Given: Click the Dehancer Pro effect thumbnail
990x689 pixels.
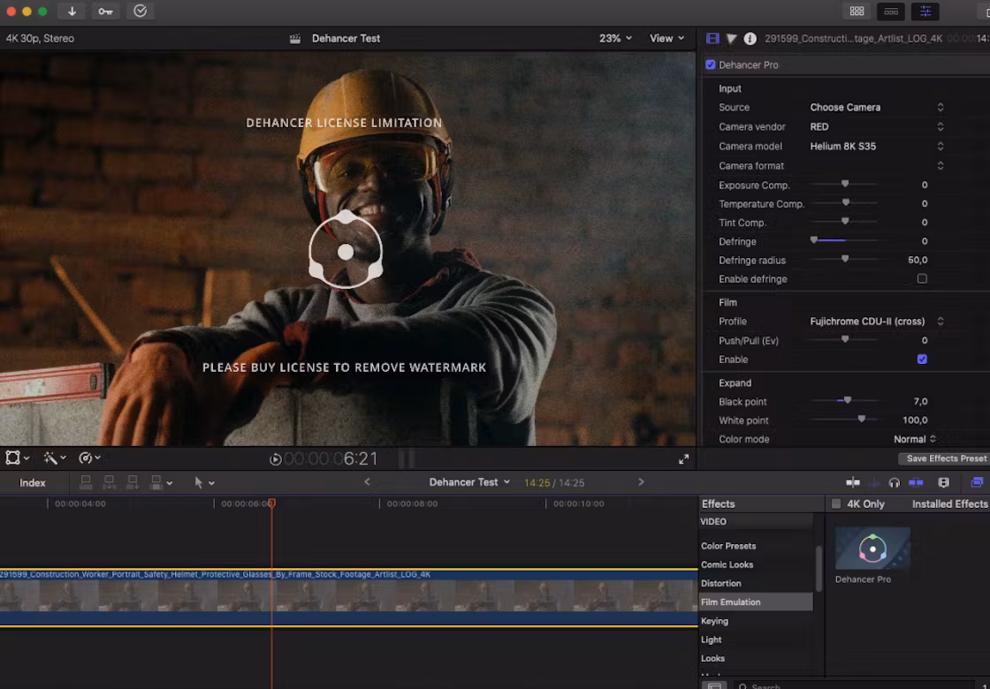Looking at the screenshot, I should 872,549.
